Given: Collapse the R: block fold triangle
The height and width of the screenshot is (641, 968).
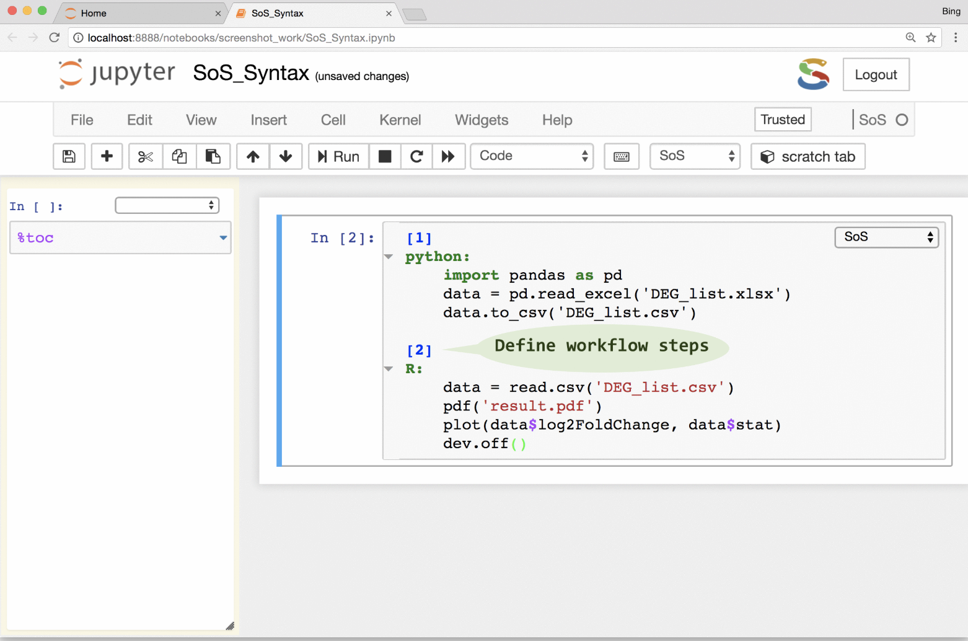Looking at the screenshot, I should [x=389, y=369].
